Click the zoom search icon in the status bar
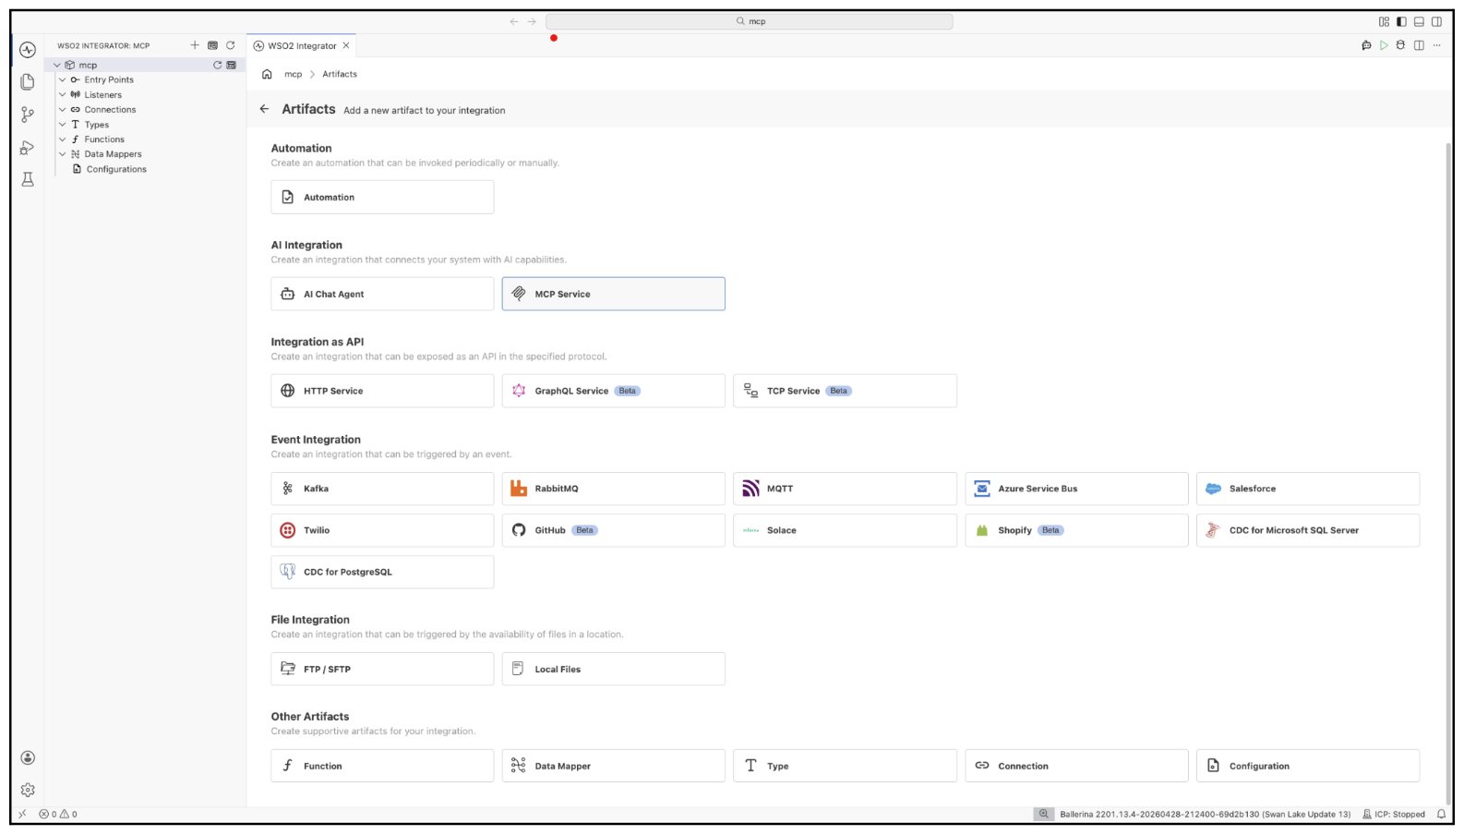 pos(1043,814)
